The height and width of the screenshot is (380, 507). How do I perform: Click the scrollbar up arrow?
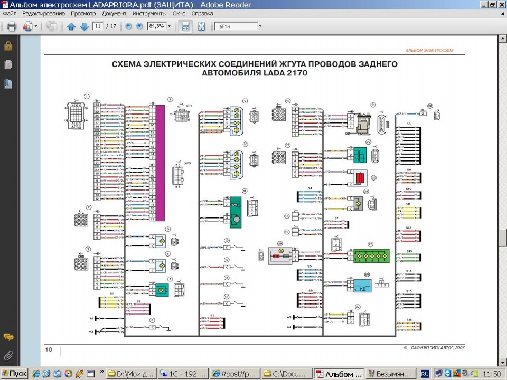(x=503, y=39)
